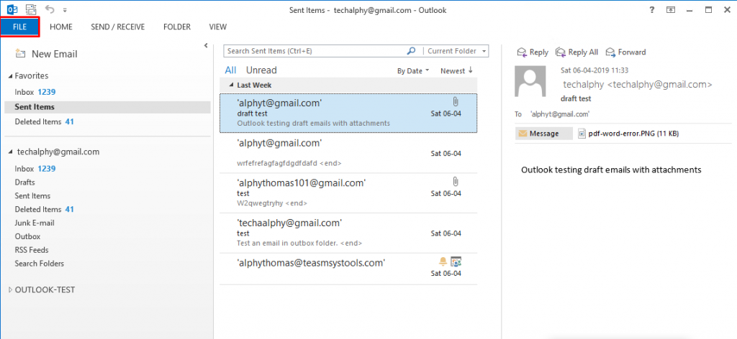The image size is (737, 339).
Task: Open the Junk E-mail folder
Action: (x=35, y=223)
